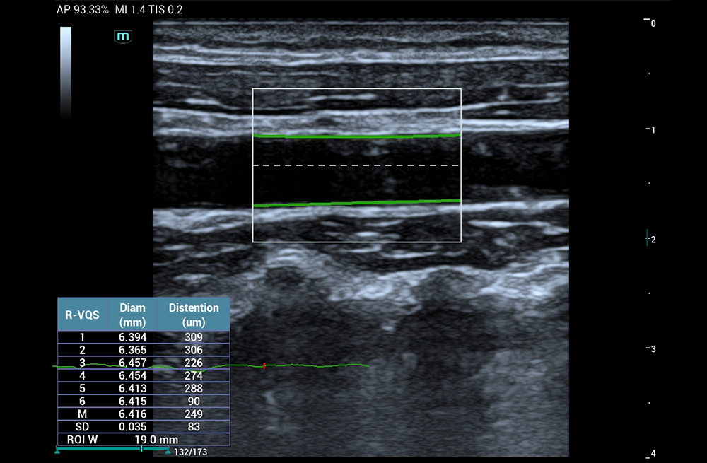Click the Mindray 'm' probe orientation marker
Viewport: 707px width, 463px height.
coord(123,36)
